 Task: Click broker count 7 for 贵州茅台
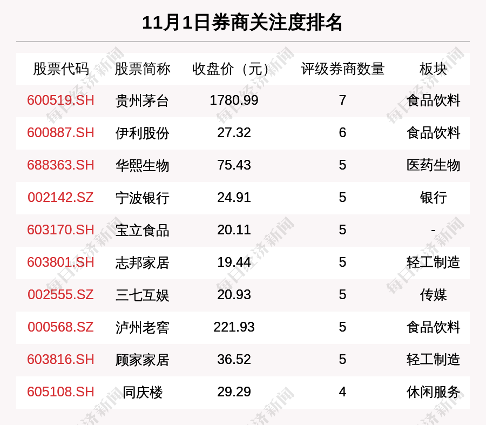(342, 100)
